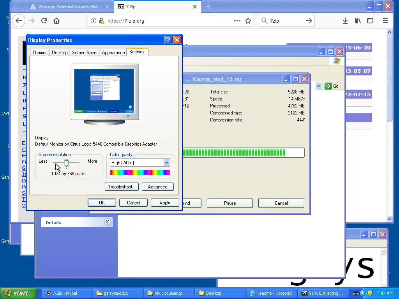Switch to the Desktop tab

[60, 53]
